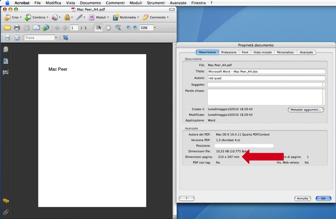Open the Commento dropdown
The width and height of the screenshot is (336, 219).
156,17
